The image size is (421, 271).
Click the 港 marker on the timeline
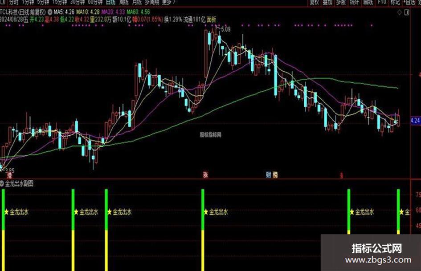(9, 175)
